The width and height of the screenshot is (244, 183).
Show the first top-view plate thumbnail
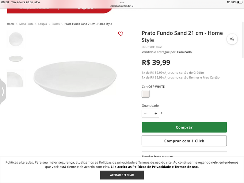click(15, 39)
